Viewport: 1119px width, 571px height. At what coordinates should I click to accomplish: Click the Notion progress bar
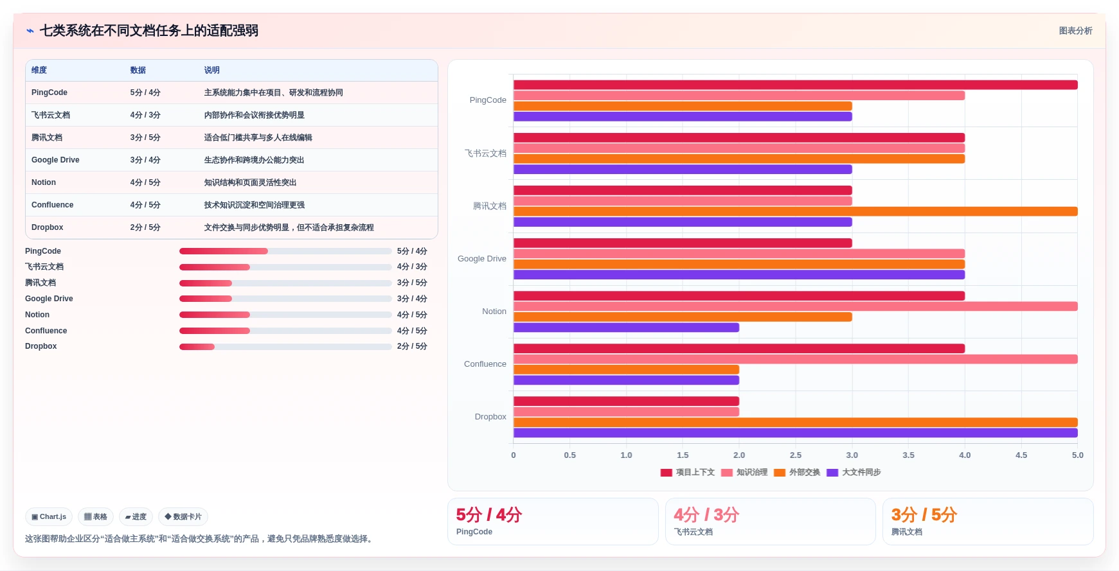pos(285,315)
